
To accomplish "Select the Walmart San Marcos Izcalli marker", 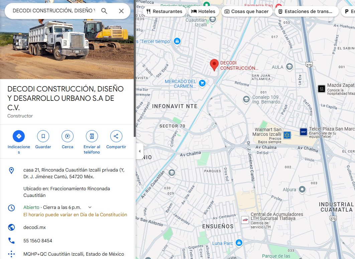I will 287,135.
